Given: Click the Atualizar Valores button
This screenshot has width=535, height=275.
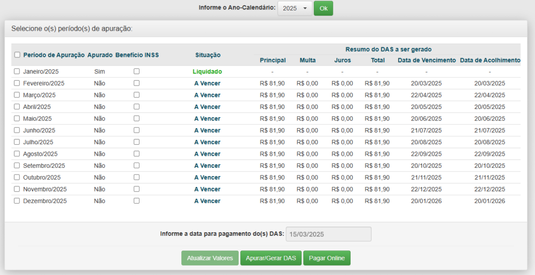Looking at the screenshot, I should [210, 258].
